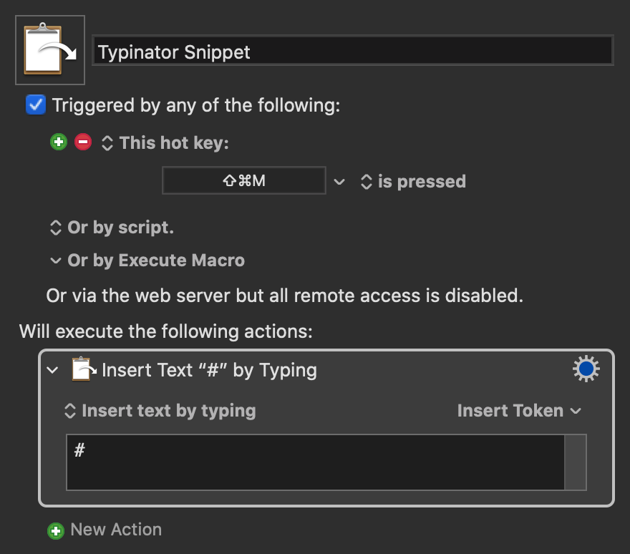The width and height of the screenshot is (630, 554).
Task: Collapse the Insert Text action disclosure chevron
Action: pos(53,370)
